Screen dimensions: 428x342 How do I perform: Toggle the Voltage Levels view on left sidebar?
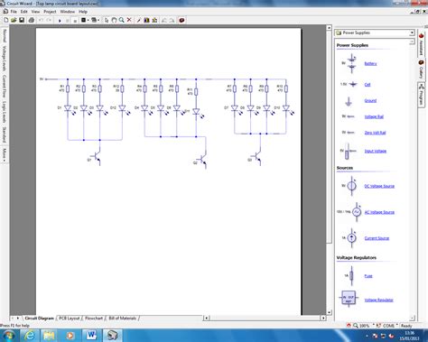coord(5,59)
